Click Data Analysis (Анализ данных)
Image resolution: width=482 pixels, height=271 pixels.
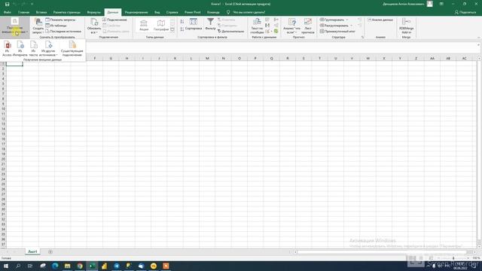380,20
